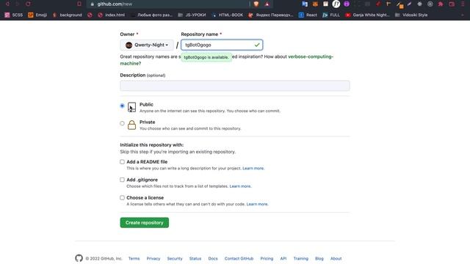Reload the page with the refresh icon
The width and height of the screenshot is (470, 264).
pos(28,4)
